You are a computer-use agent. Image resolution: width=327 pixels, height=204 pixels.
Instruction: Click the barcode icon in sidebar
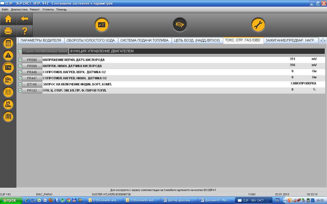point(8,117)
